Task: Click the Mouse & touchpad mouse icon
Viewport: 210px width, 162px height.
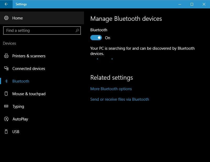Action: point(6,94)
